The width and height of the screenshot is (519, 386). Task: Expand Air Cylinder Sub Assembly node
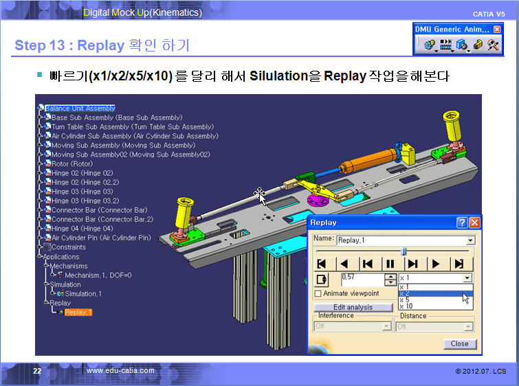[40, 135]
